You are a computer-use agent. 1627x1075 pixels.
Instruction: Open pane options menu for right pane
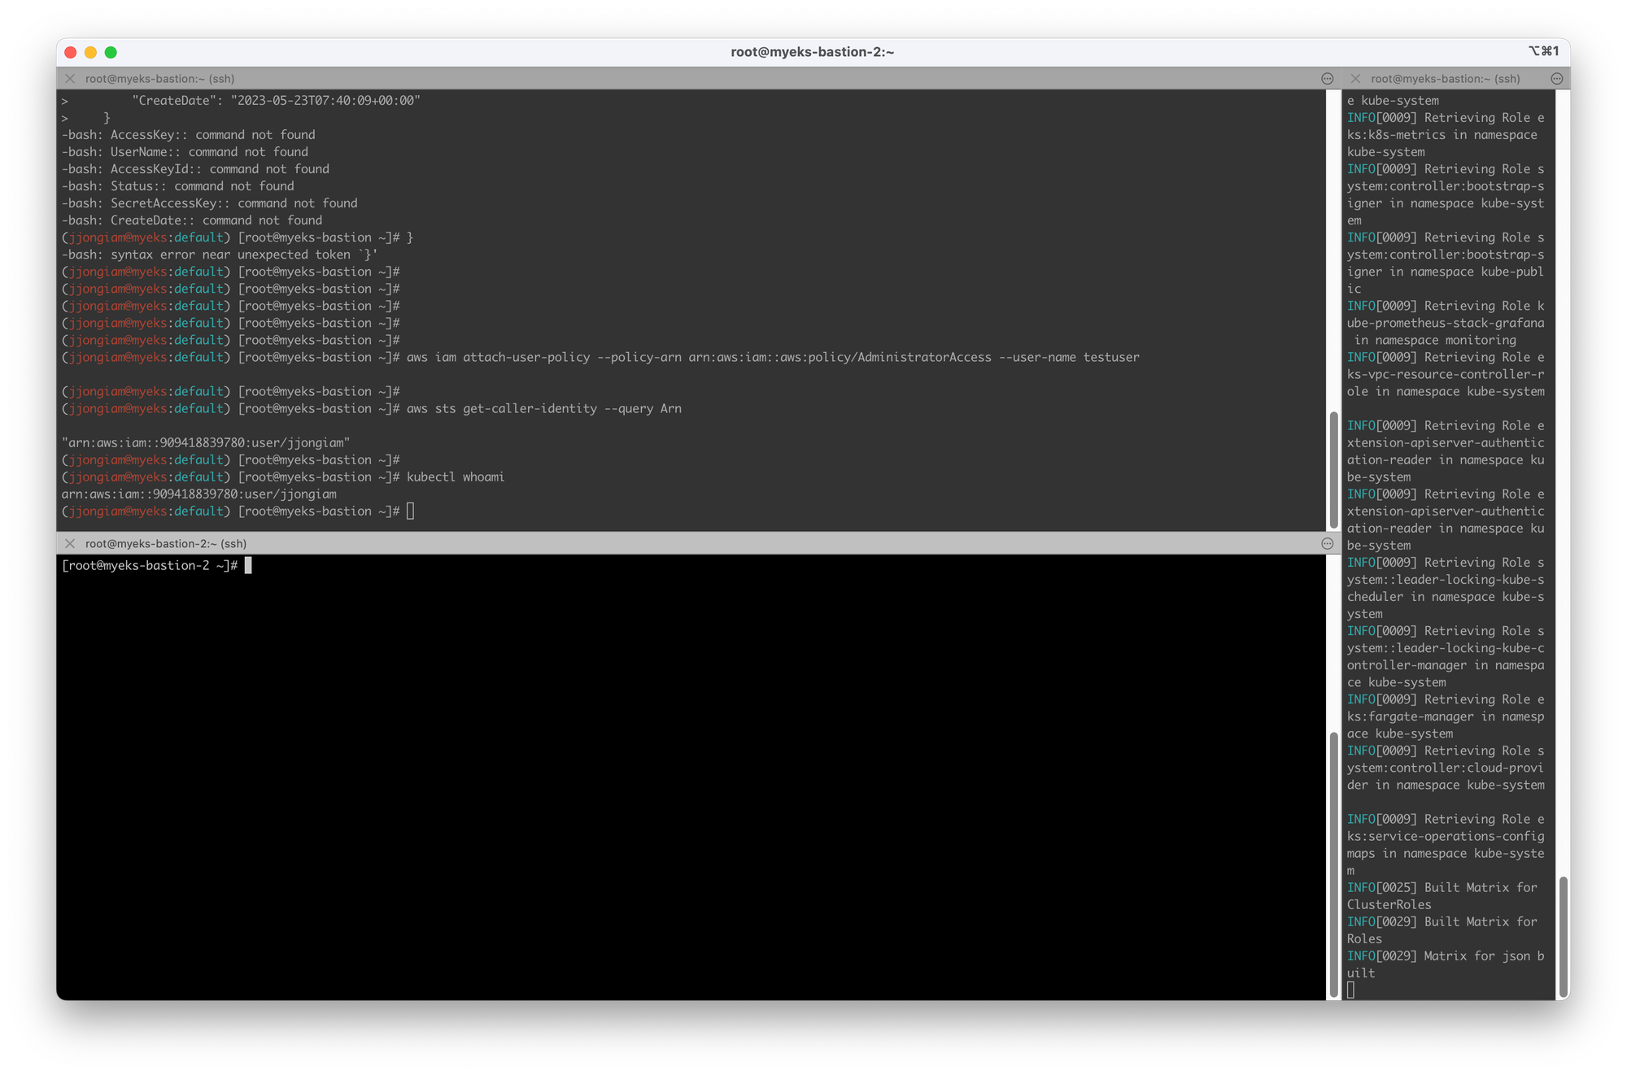pyautogui.click(x=1556, y=79)
